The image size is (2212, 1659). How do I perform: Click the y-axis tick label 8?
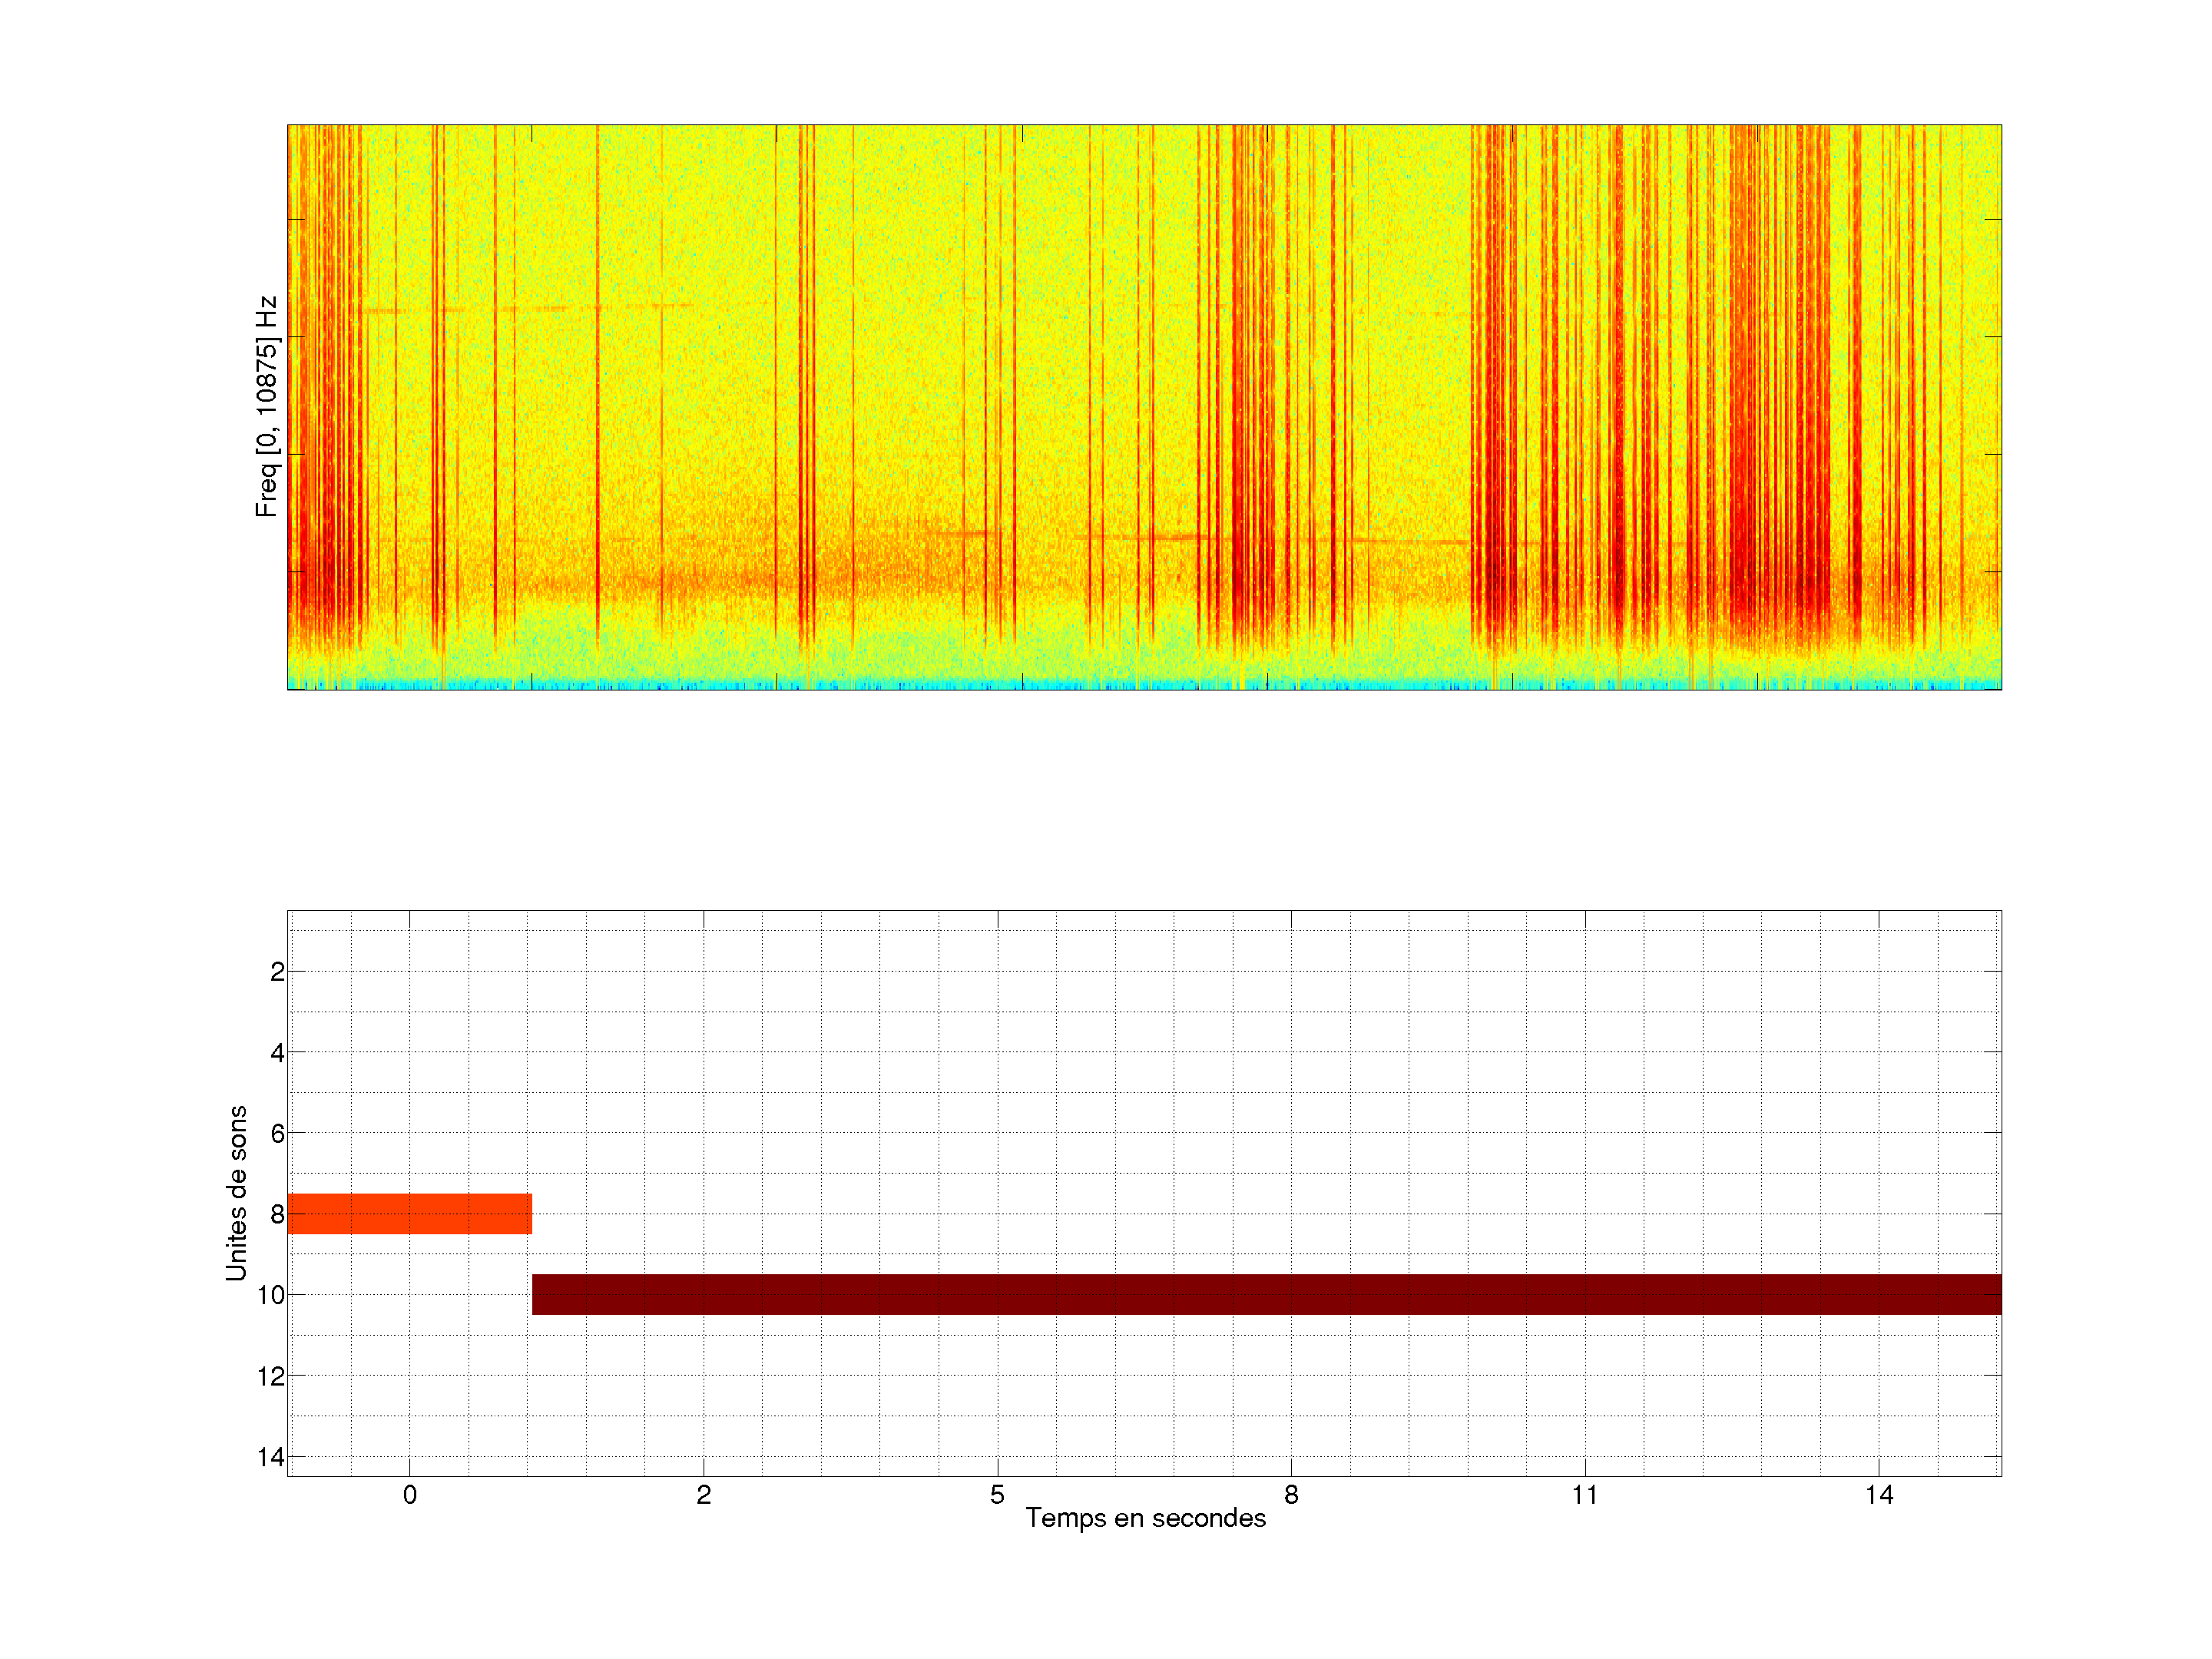277,1215
